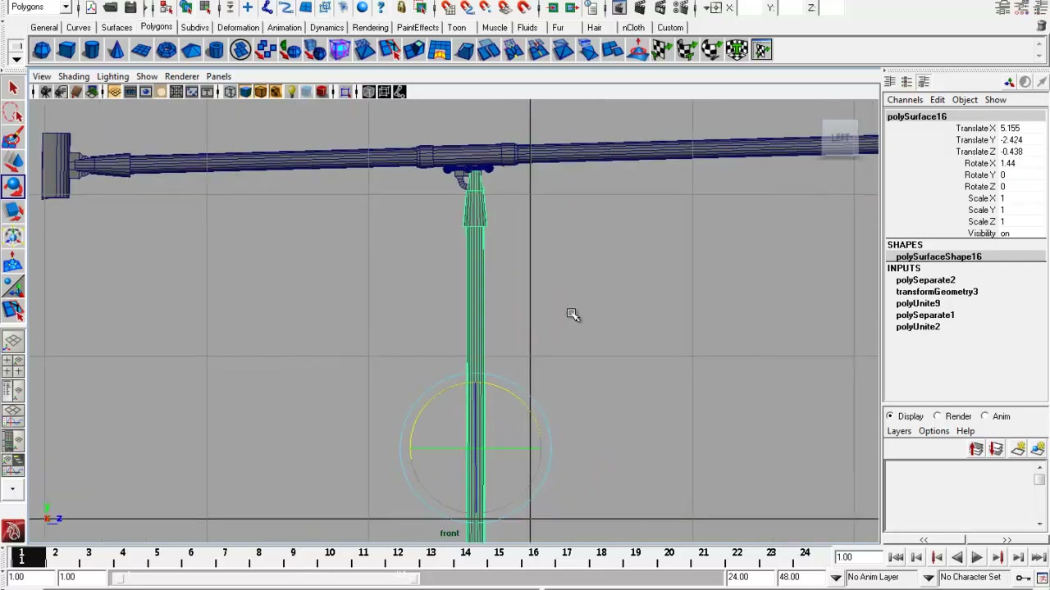Viewport: 1050px width, 590px height.
Task: Click the polyUnite9 input node
Action: pos(918,303)
